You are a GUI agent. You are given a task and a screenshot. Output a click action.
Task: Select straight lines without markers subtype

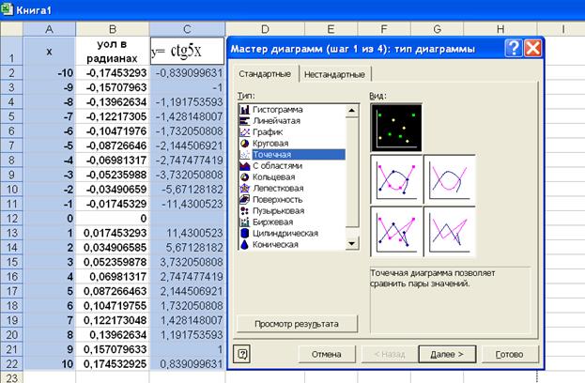[450, 232]
